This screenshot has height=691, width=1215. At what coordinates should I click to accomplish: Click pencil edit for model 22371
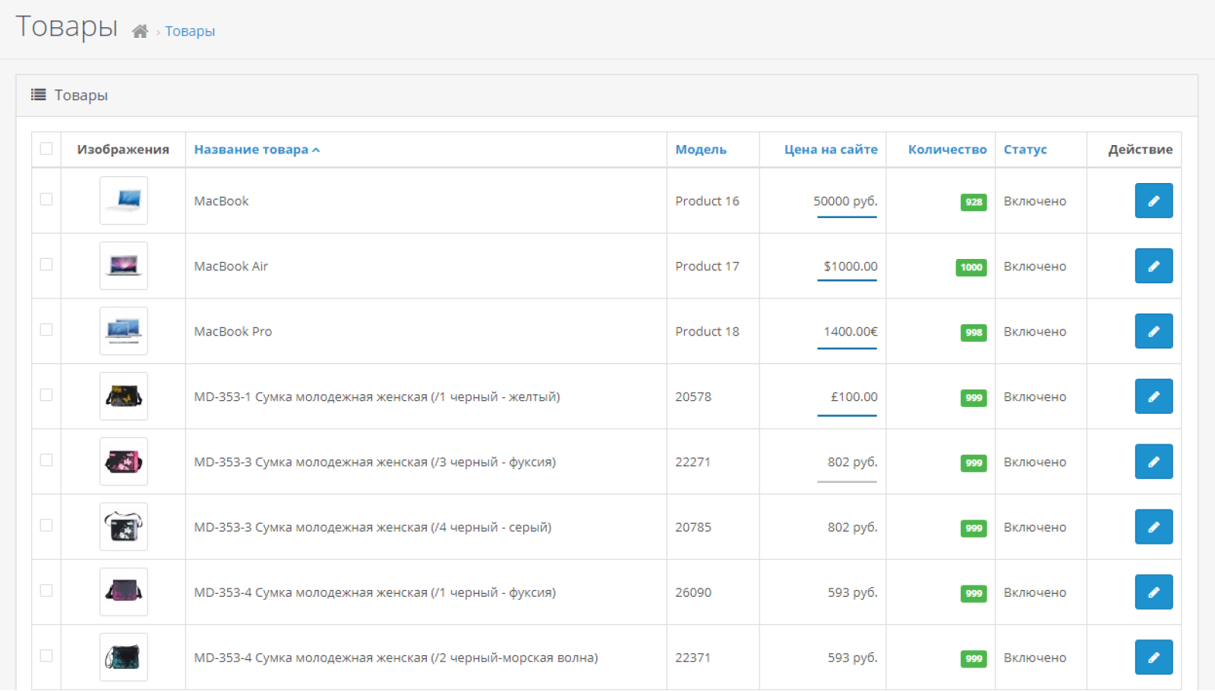pos(1154,658)
